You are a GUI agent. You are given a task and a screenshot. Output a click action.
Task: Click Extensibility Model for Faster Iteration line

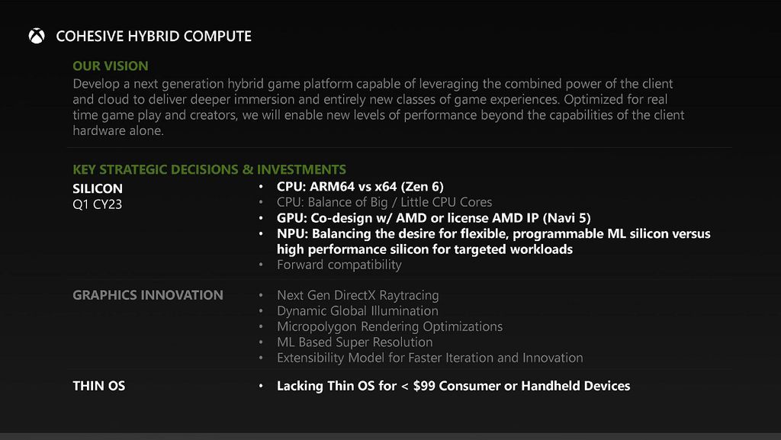pos(429,358)
